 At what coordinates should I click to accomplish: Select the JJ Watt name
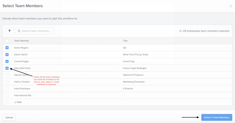(x=18, y=102)
